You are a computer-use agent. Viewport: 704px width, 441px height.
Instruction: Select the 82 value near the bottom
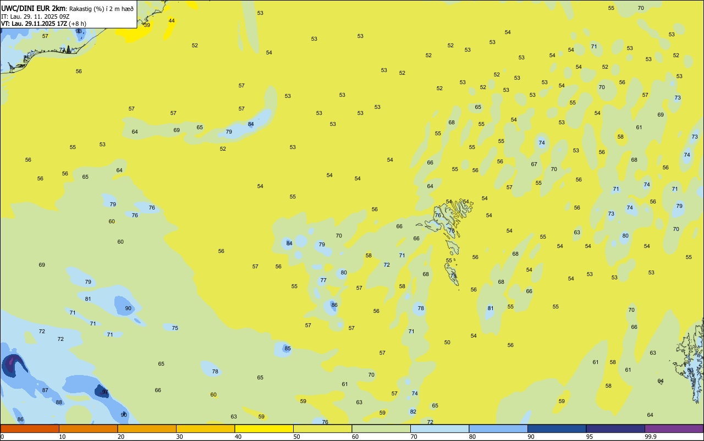pyautogui.click(x=413, y=412)
